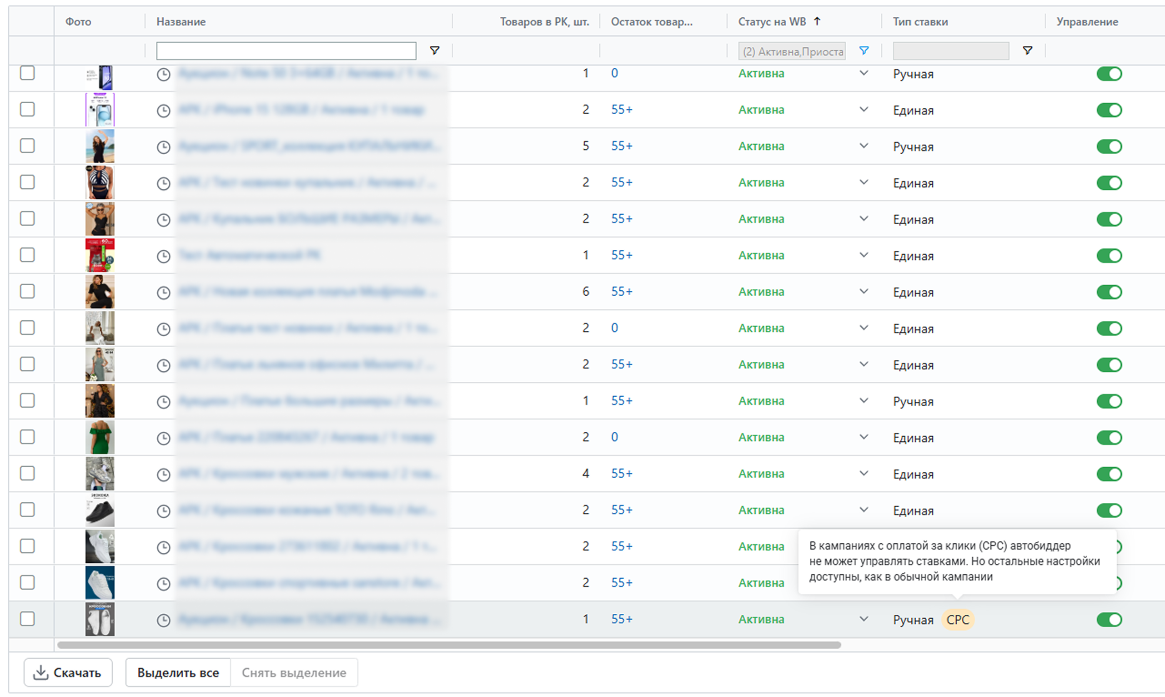Tick the checkbox in the first campaign row
The width and height of the screenshot is (1165, 697).
(x=27, y=73)
